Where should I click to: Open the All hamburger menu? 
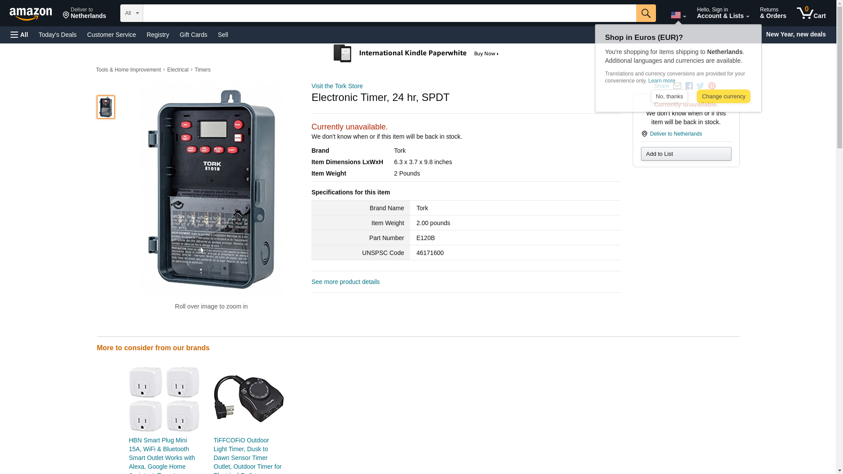[x=19, y=35]
